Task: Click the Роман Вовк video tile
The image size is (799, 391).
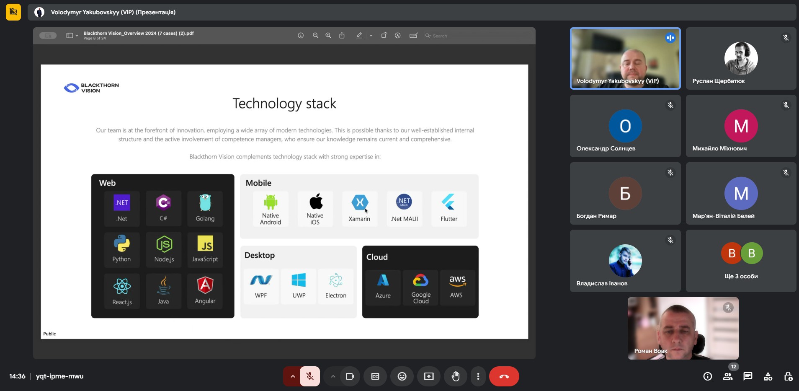Action: (x=683, y=328)
